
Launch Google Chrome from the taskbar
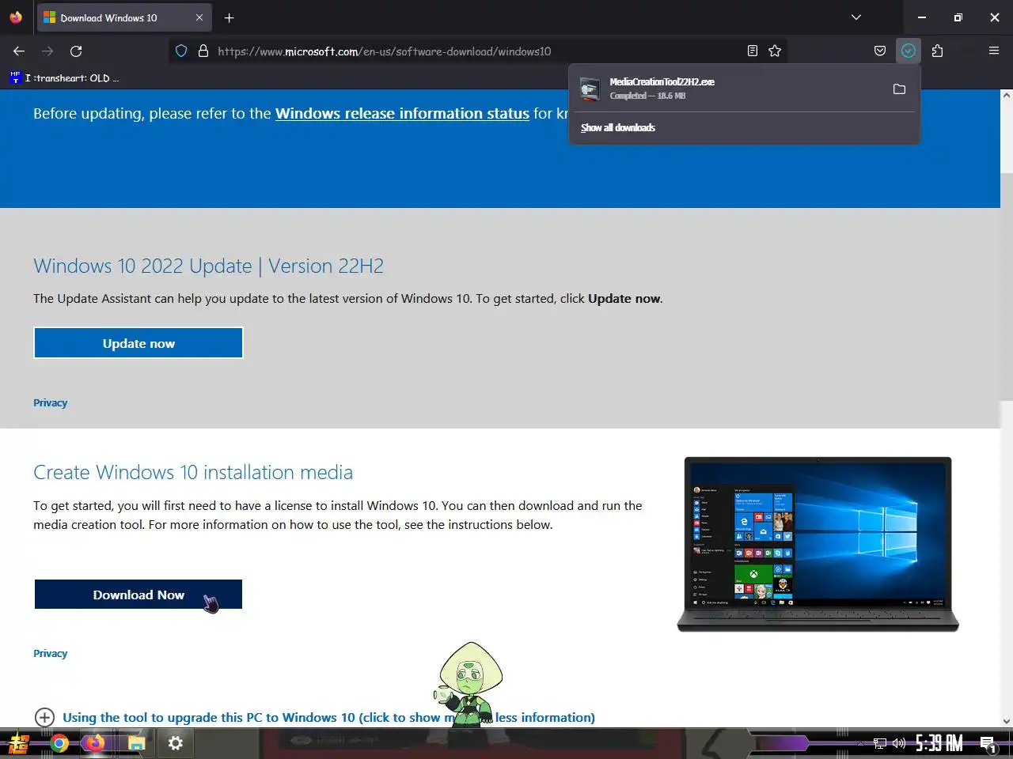(59, 743)
